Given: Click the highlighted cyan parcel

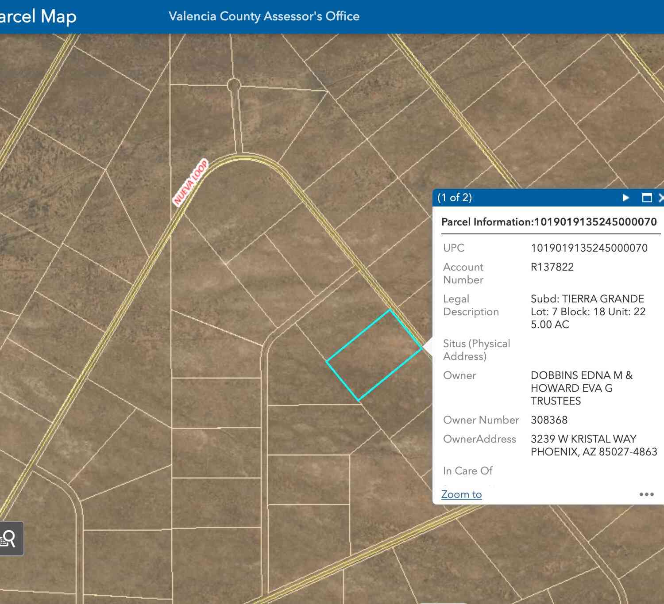Looking at the screenshot, I should pos(374,355).
